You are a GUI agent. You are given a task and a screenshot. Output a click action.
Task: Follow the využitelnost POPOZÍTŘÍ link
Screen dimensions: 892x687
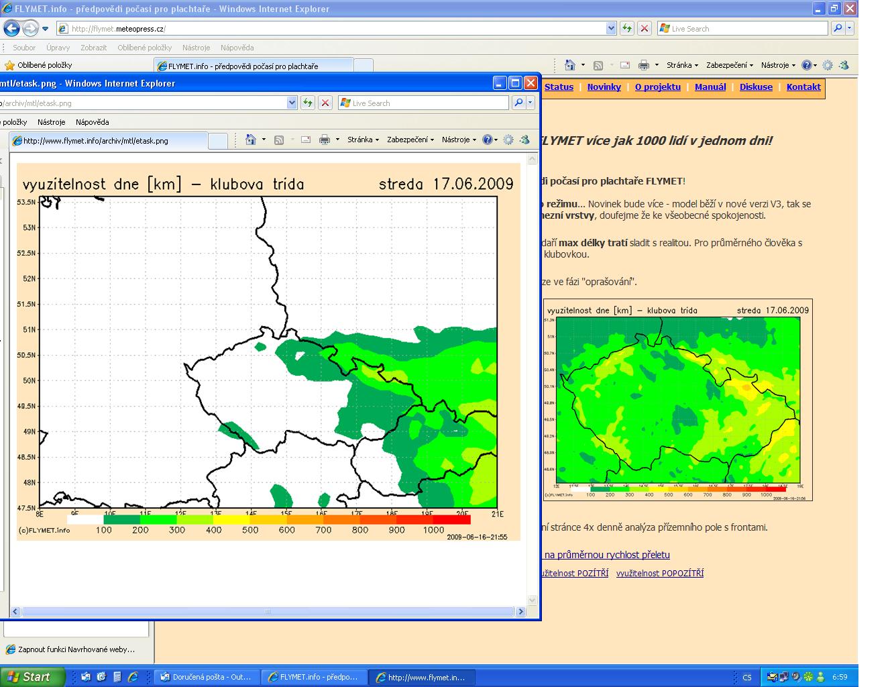point(660,574)
